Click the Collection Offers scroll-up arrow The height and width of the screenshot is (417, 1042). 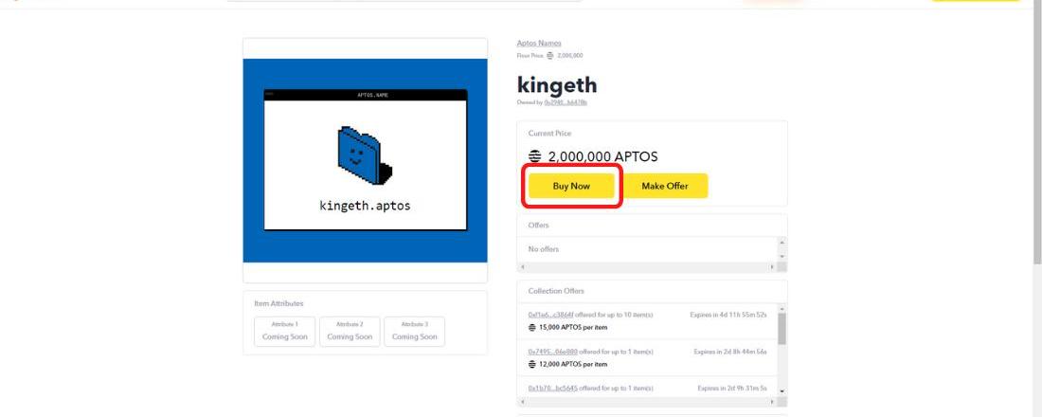[x=782, y=309]
